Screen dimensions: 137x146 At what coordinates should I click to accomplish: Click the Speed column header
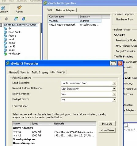pyautogui.click(x=42, y=123)
